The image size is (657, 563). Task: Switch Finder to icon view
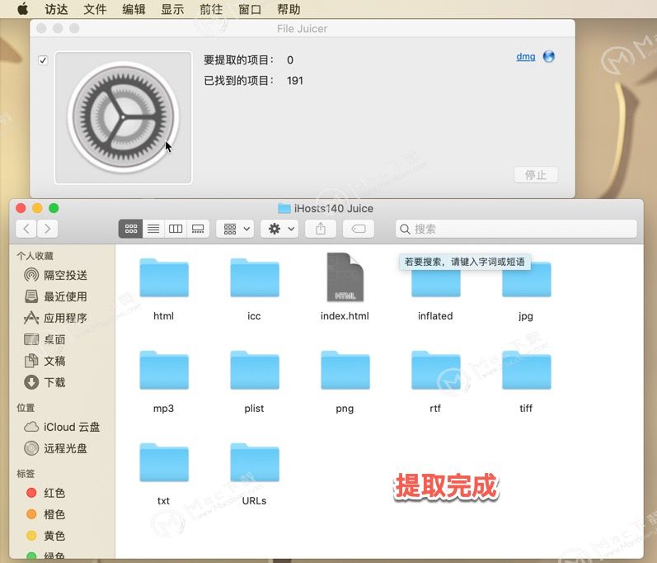point(131,229)
